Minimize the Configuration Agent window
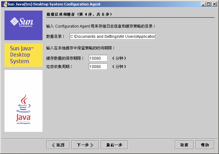This screenshot has height=154, width=219. 203,4
